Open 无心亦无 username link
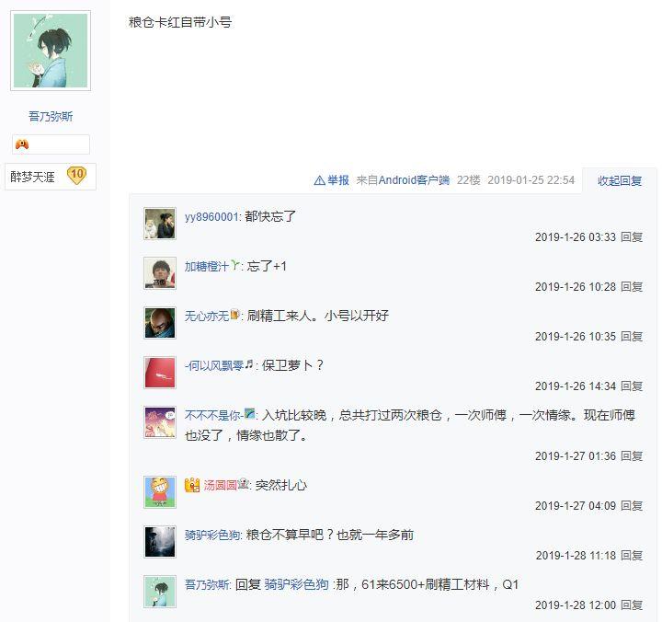 click(x=207, y=317)
